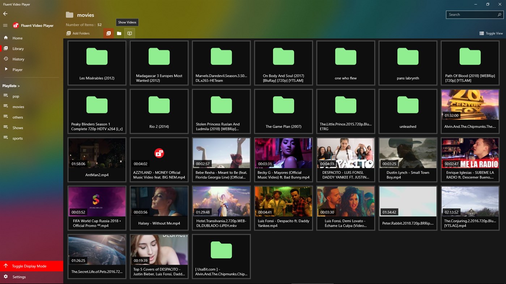Image resolution: width=506 pixels, height=284 pixels.
Task: Click the History clock icon
Action: coord(6,59)
